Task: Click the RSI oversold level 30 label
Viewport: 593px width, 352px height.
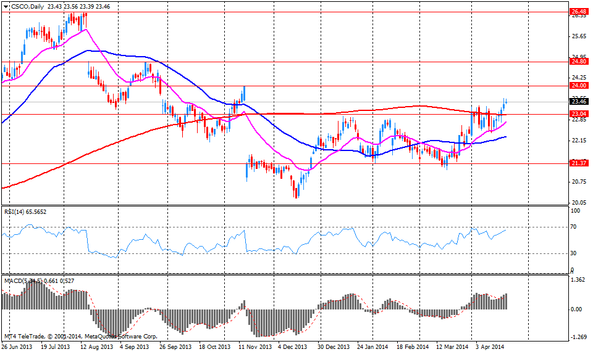Action: pyautogui.click(x=574, y=253)
